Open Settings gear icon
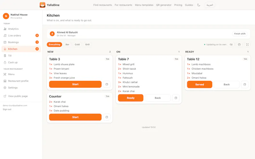255x159 pixels. (5, 88)
